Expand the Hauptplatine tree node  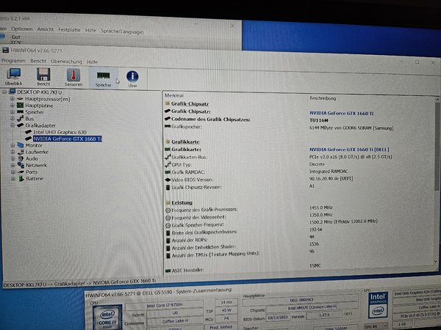(12, 106)
